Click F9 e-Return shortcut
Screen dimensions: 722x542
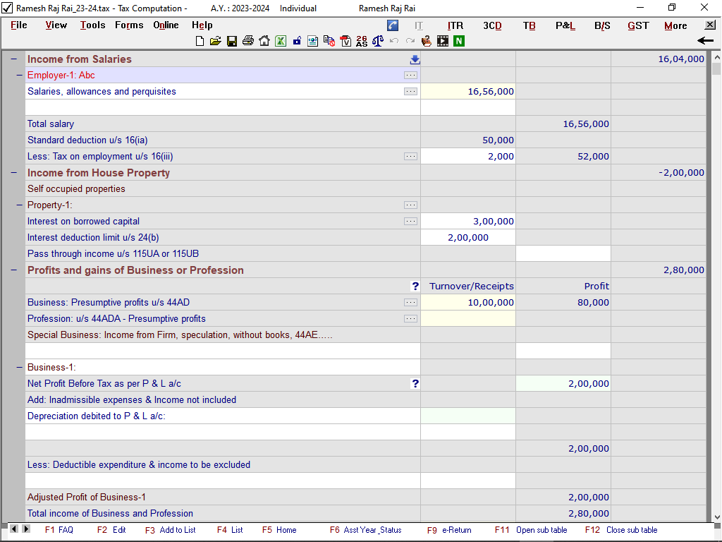(449, 530)
